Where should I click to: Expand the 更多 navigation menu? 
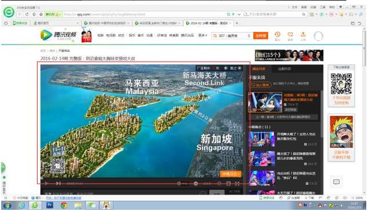pos(203,35)
